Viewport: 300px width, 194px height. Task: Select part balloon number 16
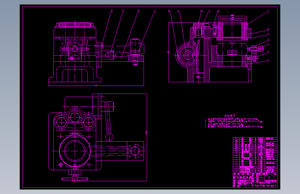click(x=112, y=11)
